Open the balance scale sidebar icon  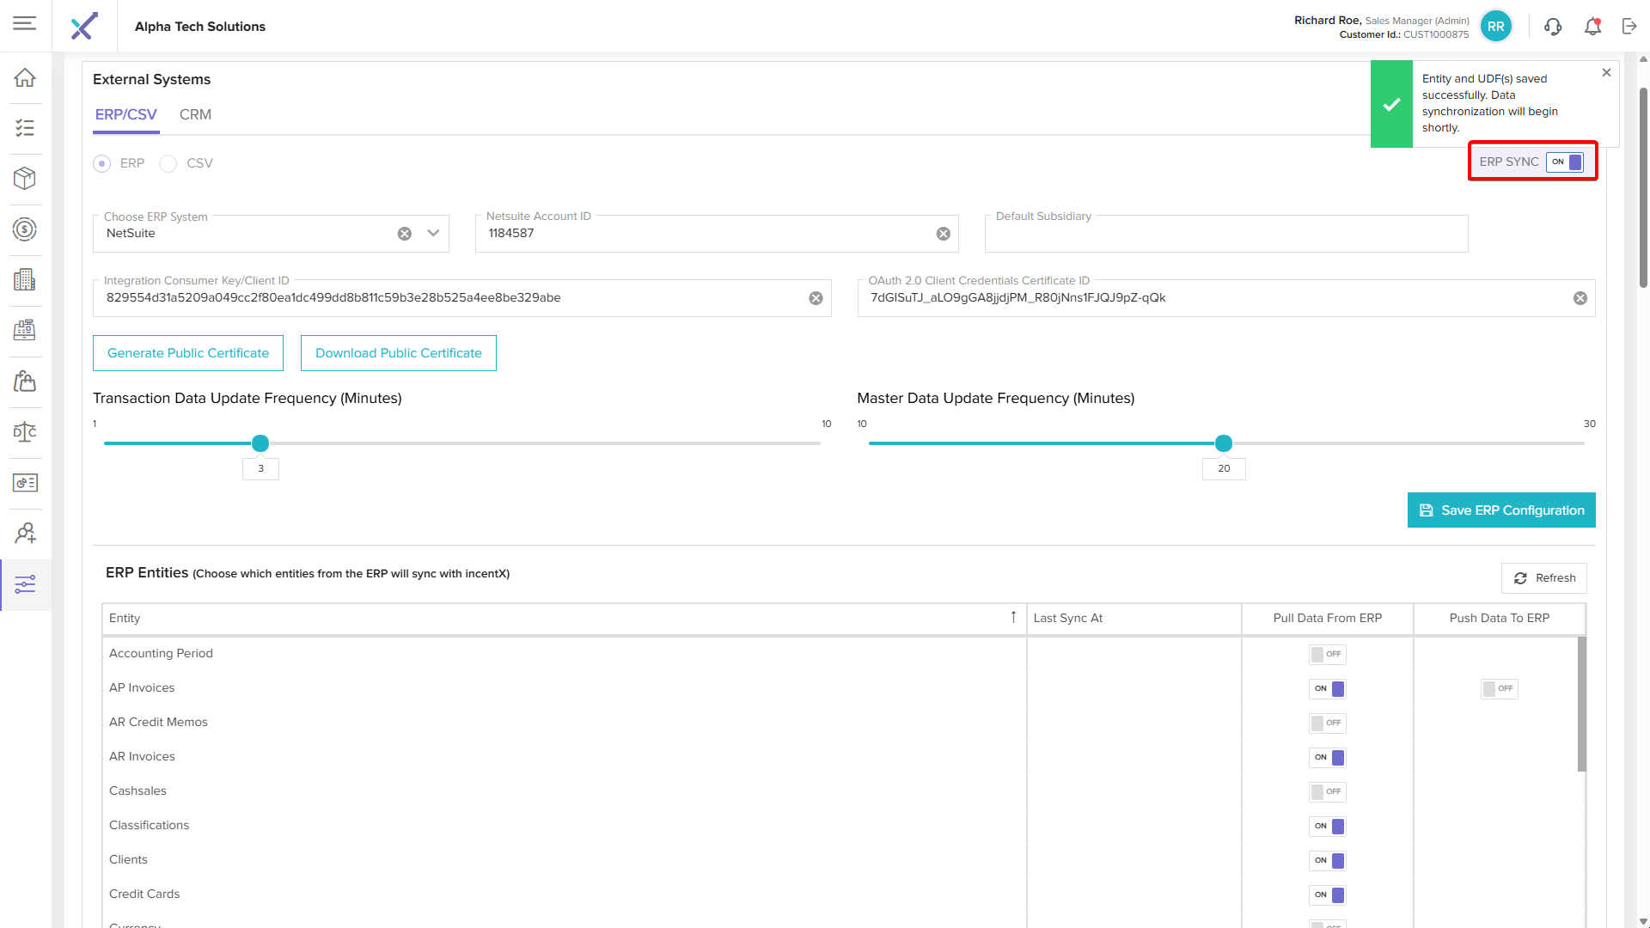tap(25, 431)
